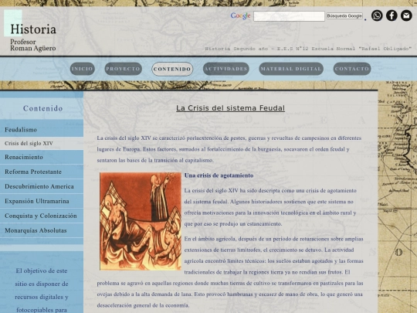
Task: Click the Historia Segundo año school tagline
Action: click(308, 49)
